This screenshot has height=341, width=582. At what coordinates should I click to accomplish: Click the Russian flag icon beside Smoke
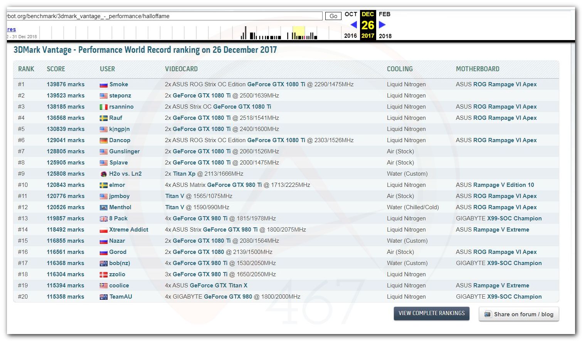click(x=103, y=85)
